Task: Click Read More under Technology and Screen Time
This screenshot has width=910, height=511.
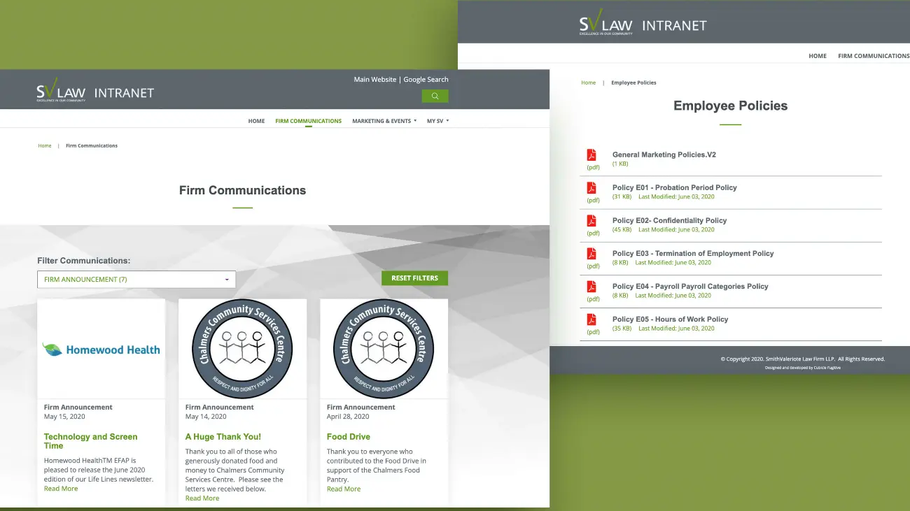Action: point(60,488)
